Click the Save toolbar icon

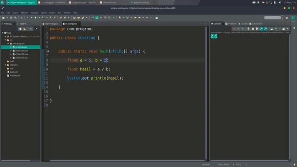tap(11, 18)
